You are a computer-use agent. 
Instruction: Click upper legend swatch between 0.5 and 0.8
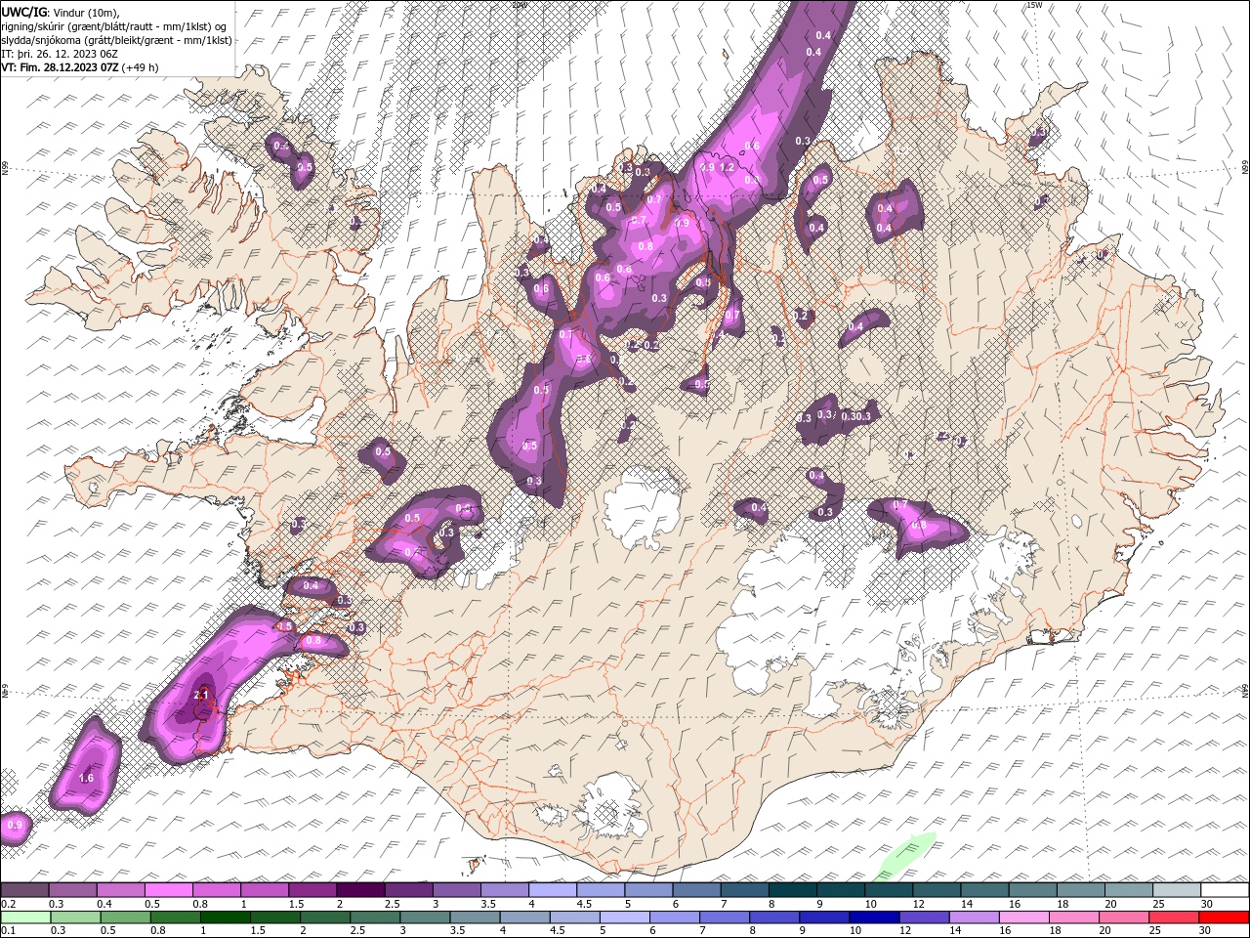point(169,890)
